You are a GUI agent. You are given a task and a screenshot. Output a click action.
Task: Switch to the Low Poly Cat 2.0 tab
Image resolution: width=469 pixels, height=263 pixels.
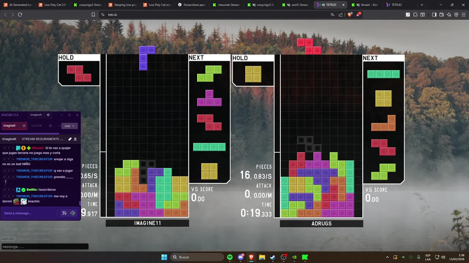[53, 5]
